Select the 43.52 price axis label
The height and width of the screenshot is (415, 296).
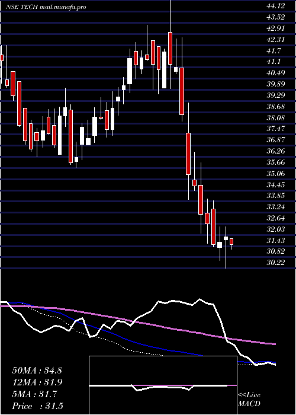[276, 17]
